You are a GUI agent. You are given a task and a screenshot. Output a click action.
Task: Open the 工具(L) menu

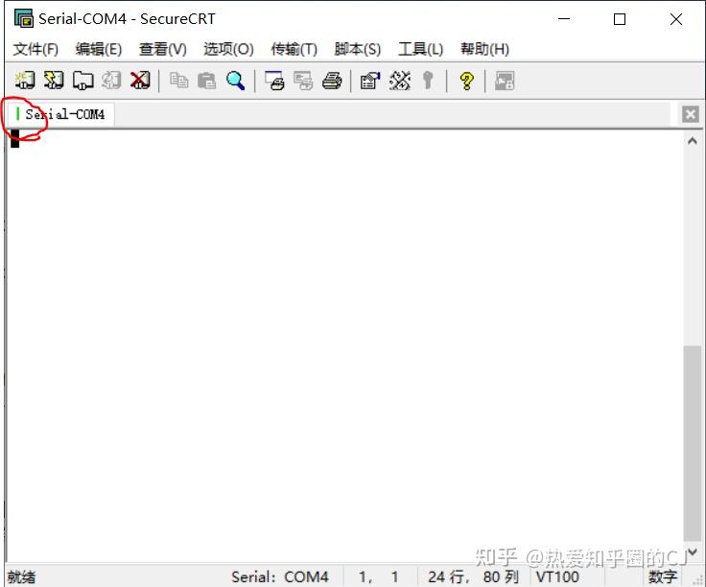(x=420, y=49)
